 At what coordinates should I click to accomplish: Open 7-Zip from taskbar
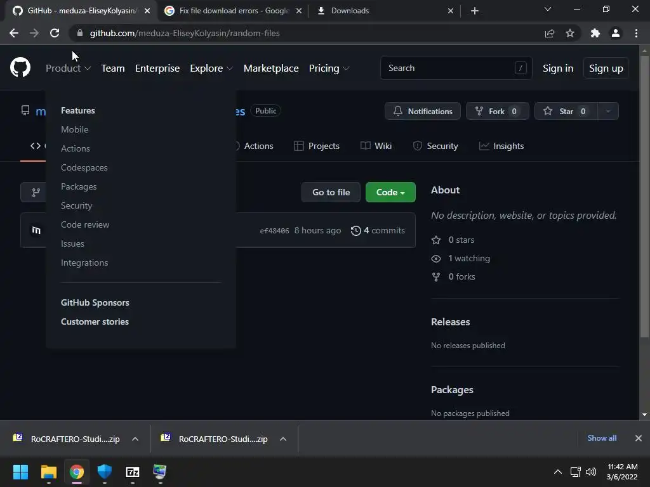pyautogui.click(x=132, y=472)
